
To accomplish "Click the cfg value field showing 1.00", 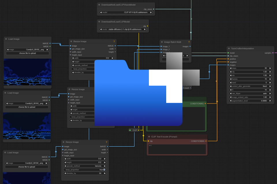I will click(x=250, y=72).
